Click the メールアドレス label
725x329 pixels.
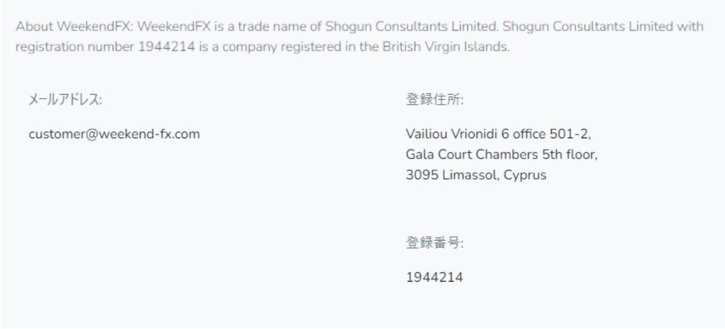click(65, 99)
